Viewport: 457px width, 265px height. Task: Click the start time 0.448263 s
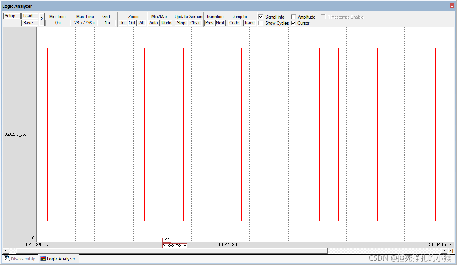pos(36,244)
